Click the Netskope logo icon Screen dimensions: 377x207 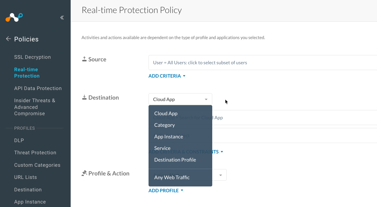pos(14,17)
